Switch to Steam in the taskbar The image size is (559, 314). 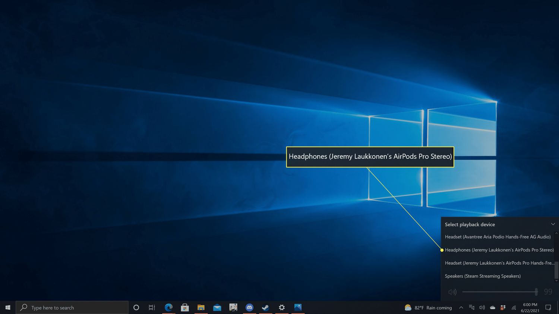pos(265,308)
